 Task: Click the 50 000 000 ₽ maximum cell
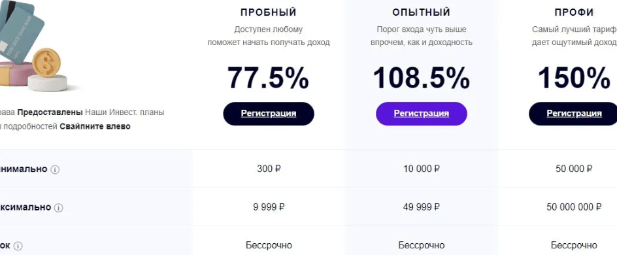pos(574,207)
